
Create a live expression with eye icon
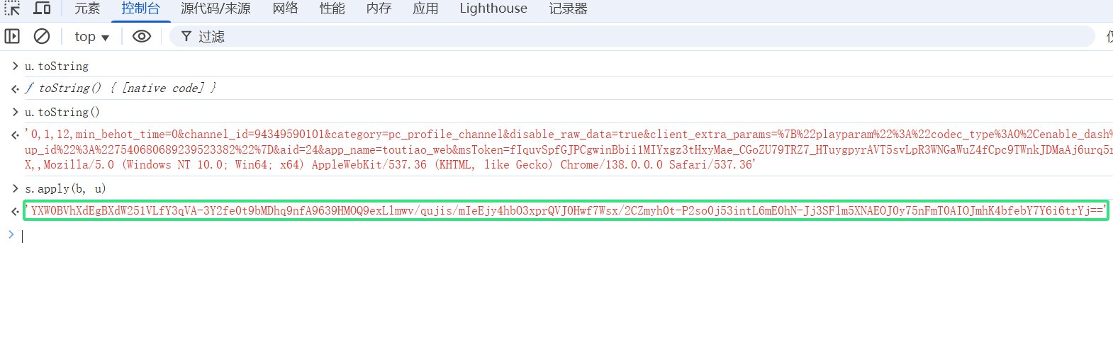click(x=142, y=36)
